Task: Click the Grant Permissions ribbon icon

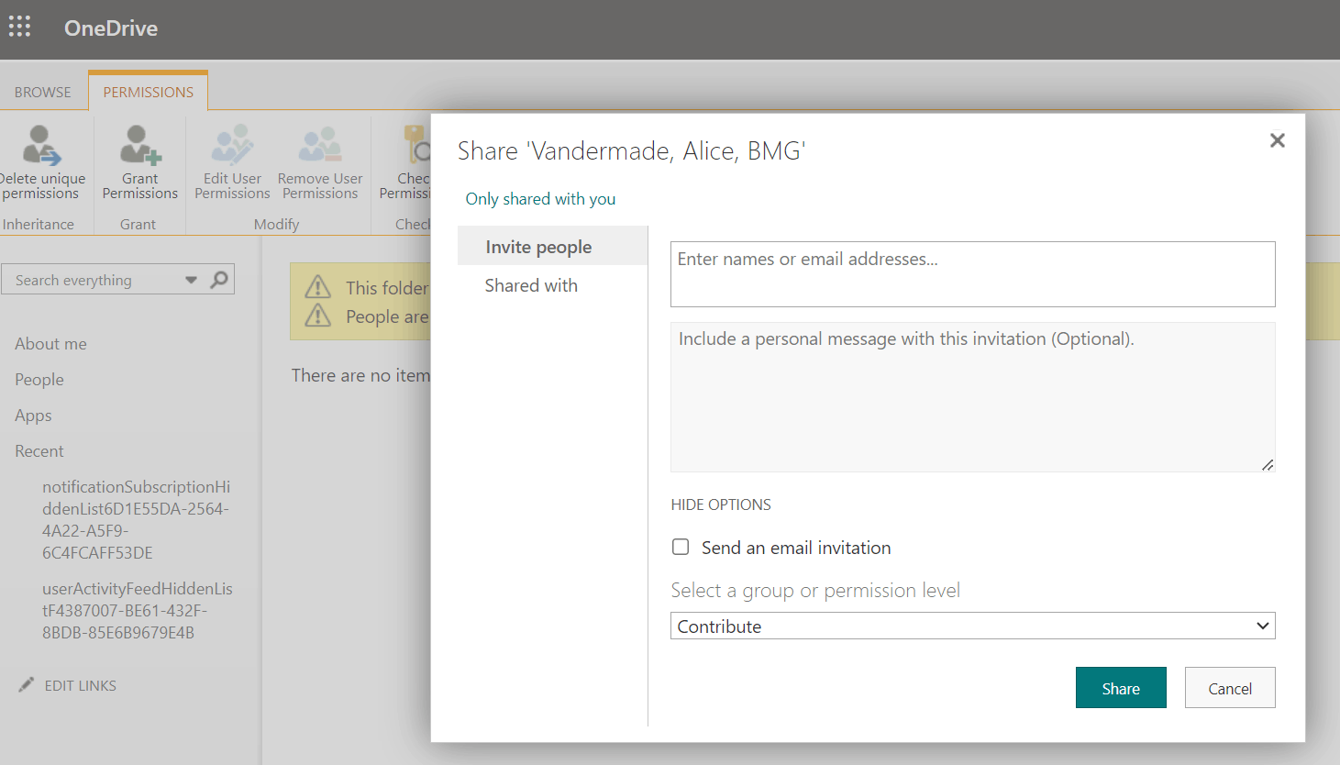Action: 139,163
